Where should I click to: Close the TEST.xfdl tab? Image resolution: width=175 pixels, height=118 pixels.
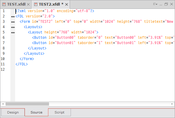(x=28, y=4)
